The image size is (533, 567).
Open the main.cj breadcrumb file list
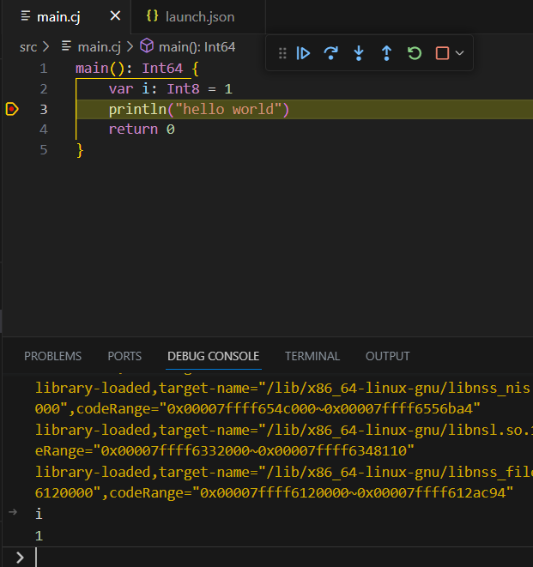pos(98,47)
